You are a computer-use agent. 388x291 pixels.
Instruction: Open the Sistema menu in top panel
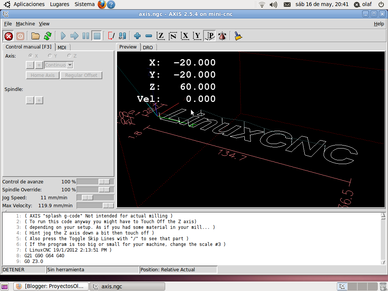tap(84, 4)
